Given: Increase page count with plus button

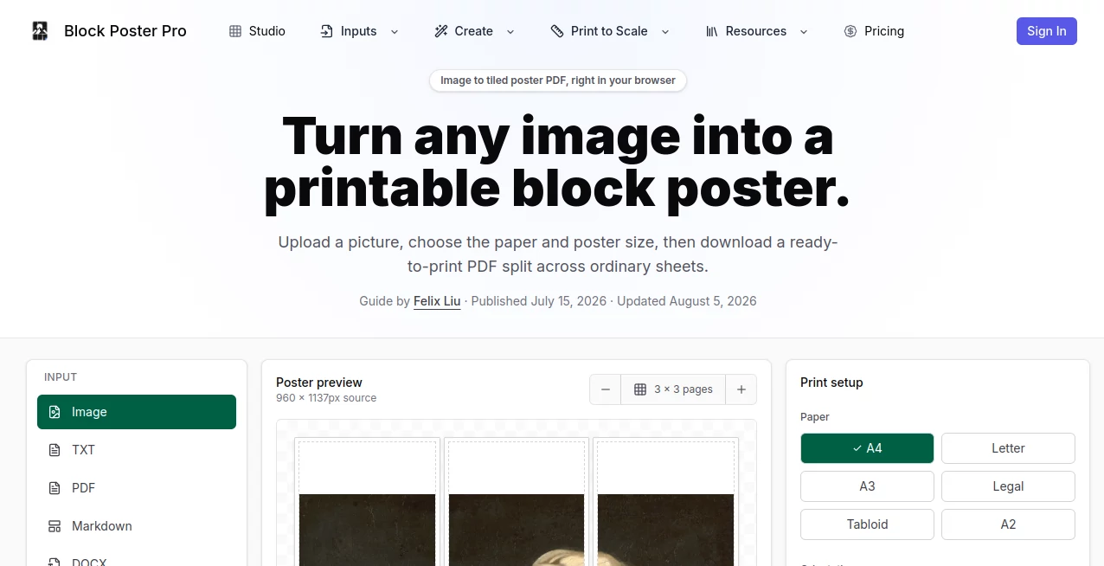Looking at the screenshot, I should [x=741, y=389].
